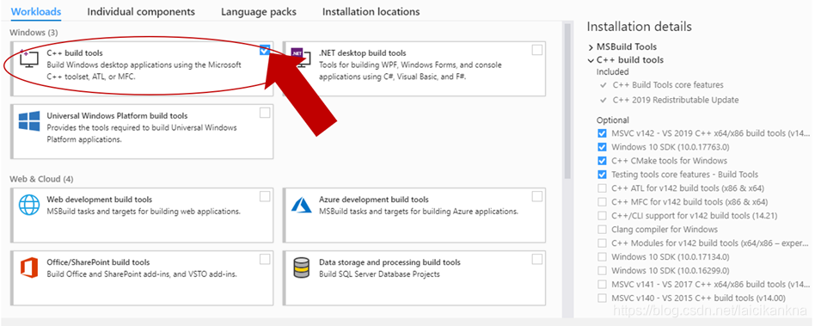The width and height of the screenshot is (815, 326).
Task: Uncheck Windows 10 SDK (10.0.17763.0)
Action: click(x=602, y=146)
